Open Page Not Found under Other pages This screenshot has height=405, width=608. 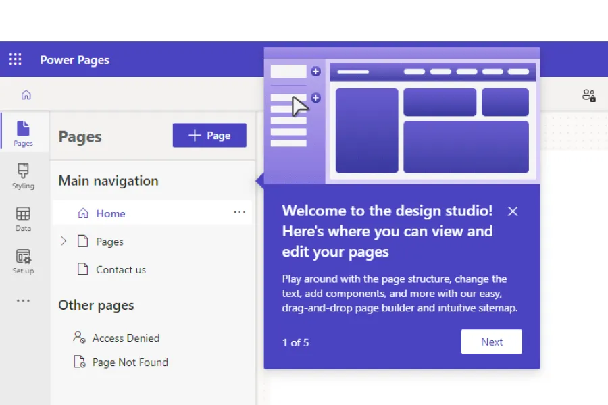click(x=130, y=362)
